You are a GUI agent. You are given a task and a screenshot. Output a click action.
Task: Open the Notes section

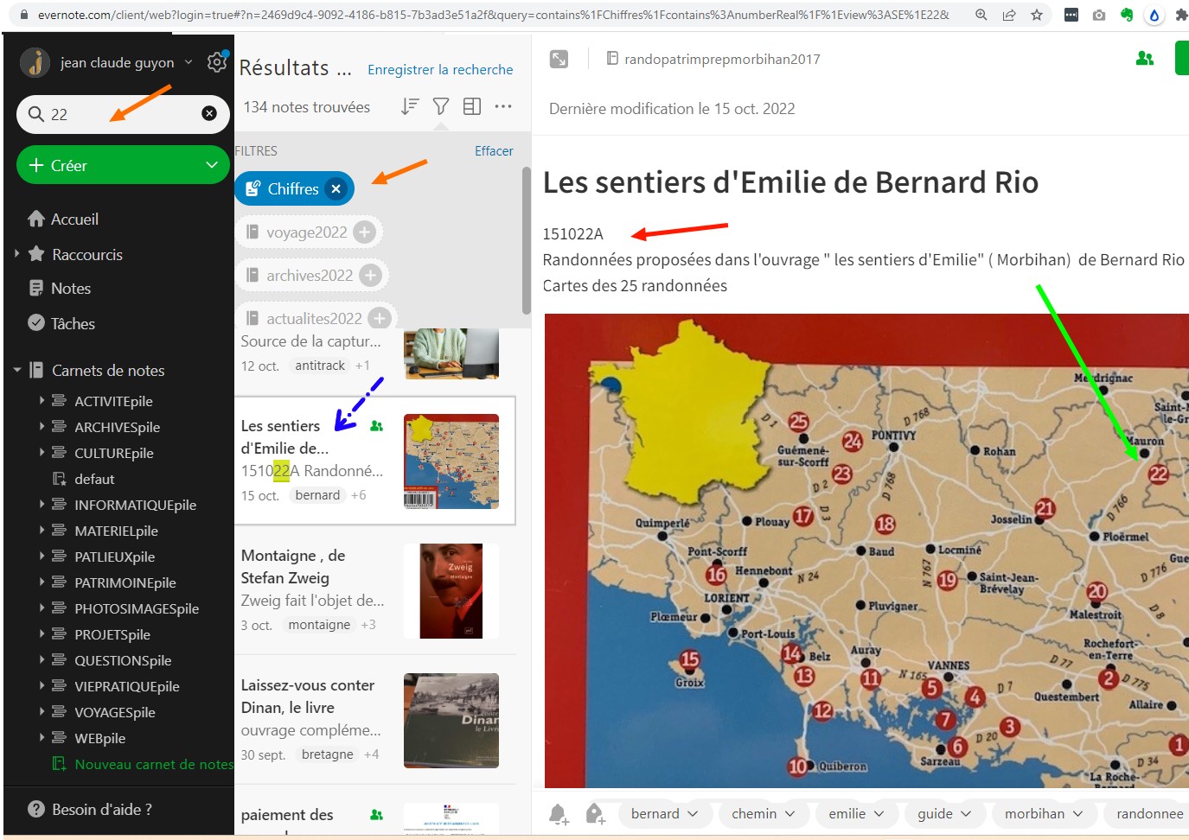[x=60, y=289]
